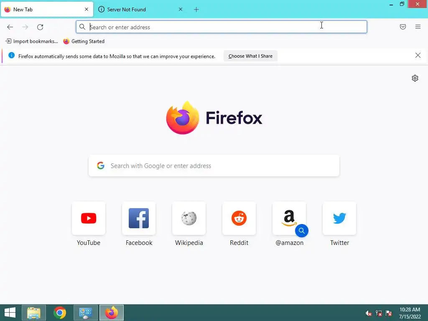Open the Control Panel taskbar icon
428x321 pixels.
(x=86, y=313)
